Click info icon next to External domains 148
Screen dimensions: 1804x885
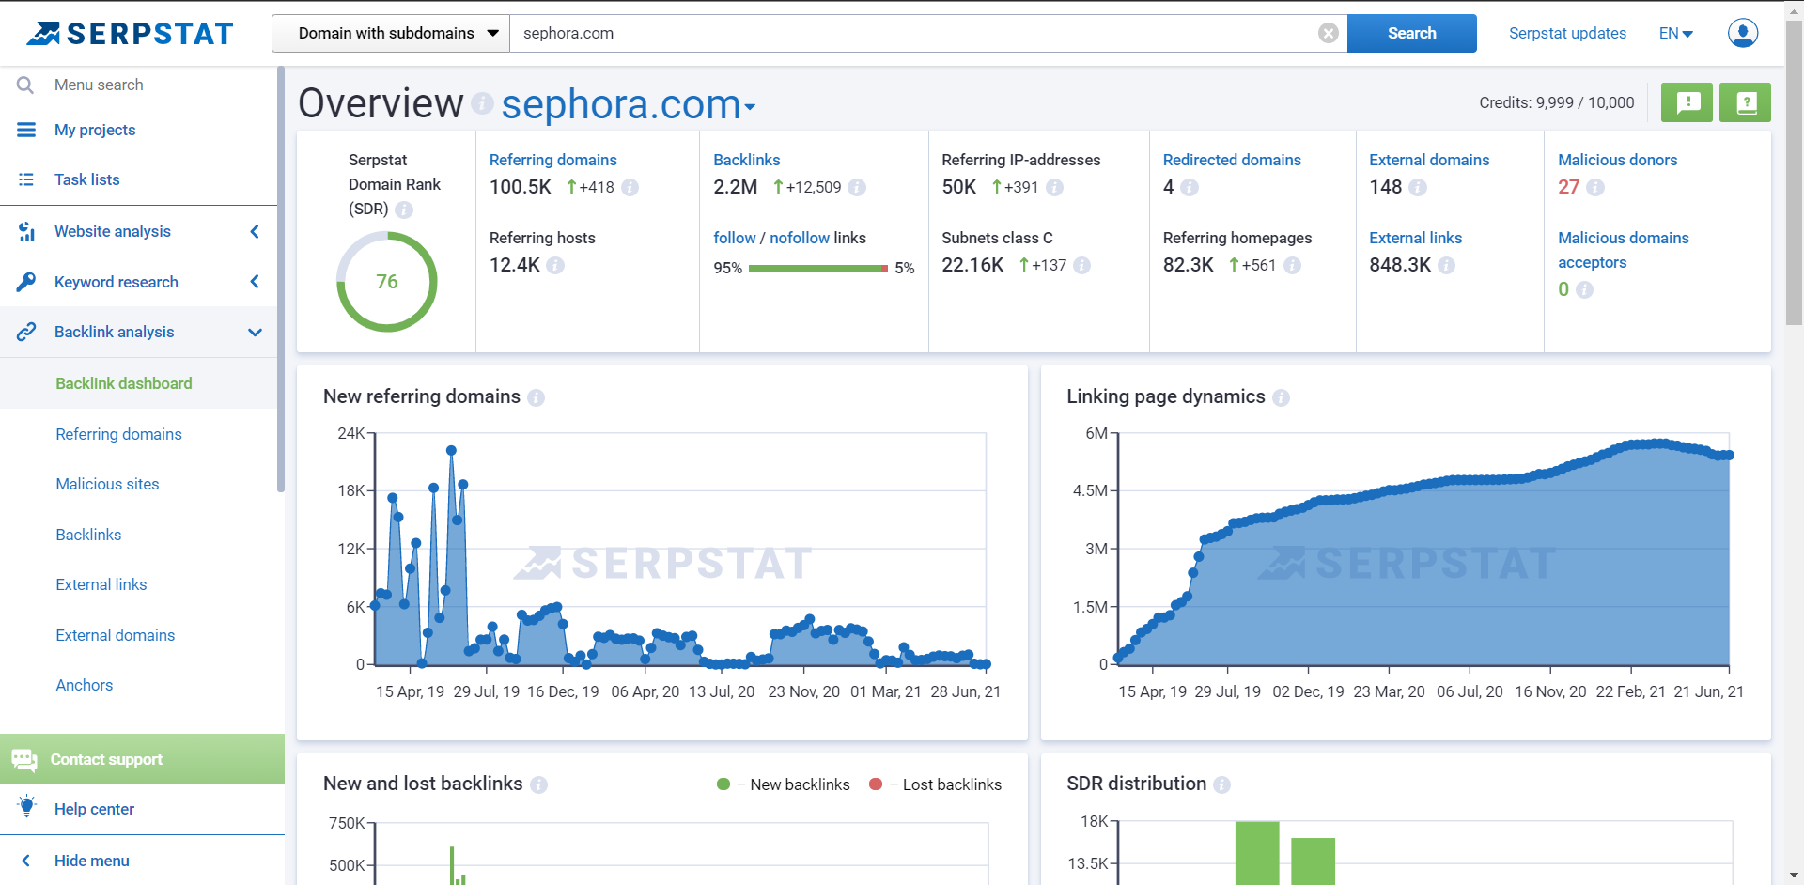coord(1418,188)
